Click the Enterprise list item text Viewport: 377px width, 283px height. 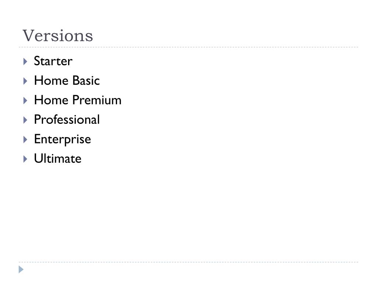click(x=62, y=139)
